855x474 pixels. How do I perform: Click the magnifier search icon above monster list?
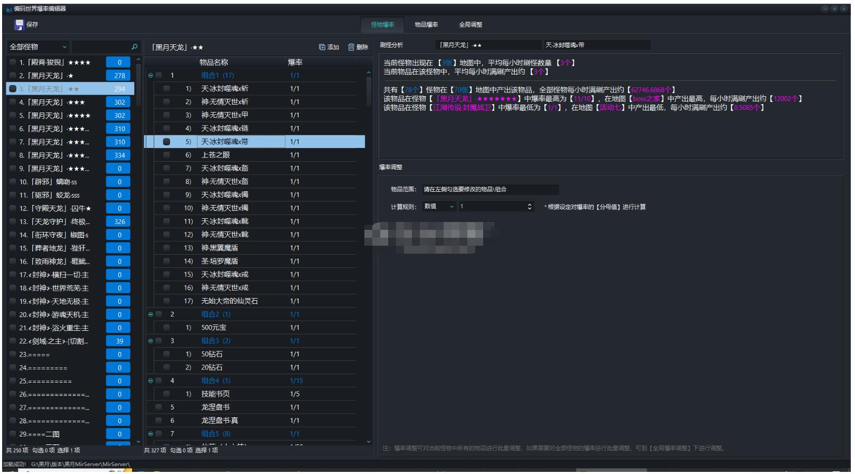[134, 47]
